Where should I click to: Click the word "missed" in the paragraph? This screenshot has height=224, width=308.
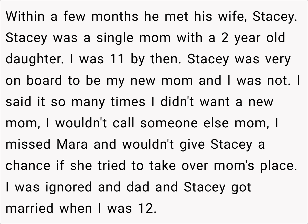point(28,144)
